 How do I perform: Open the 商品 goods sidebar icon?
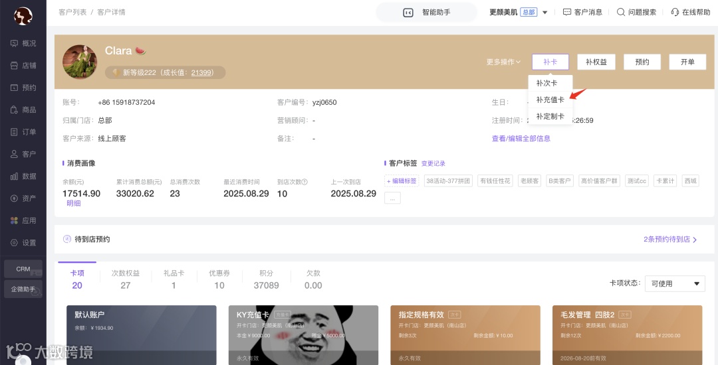click(x=14, y=110)
